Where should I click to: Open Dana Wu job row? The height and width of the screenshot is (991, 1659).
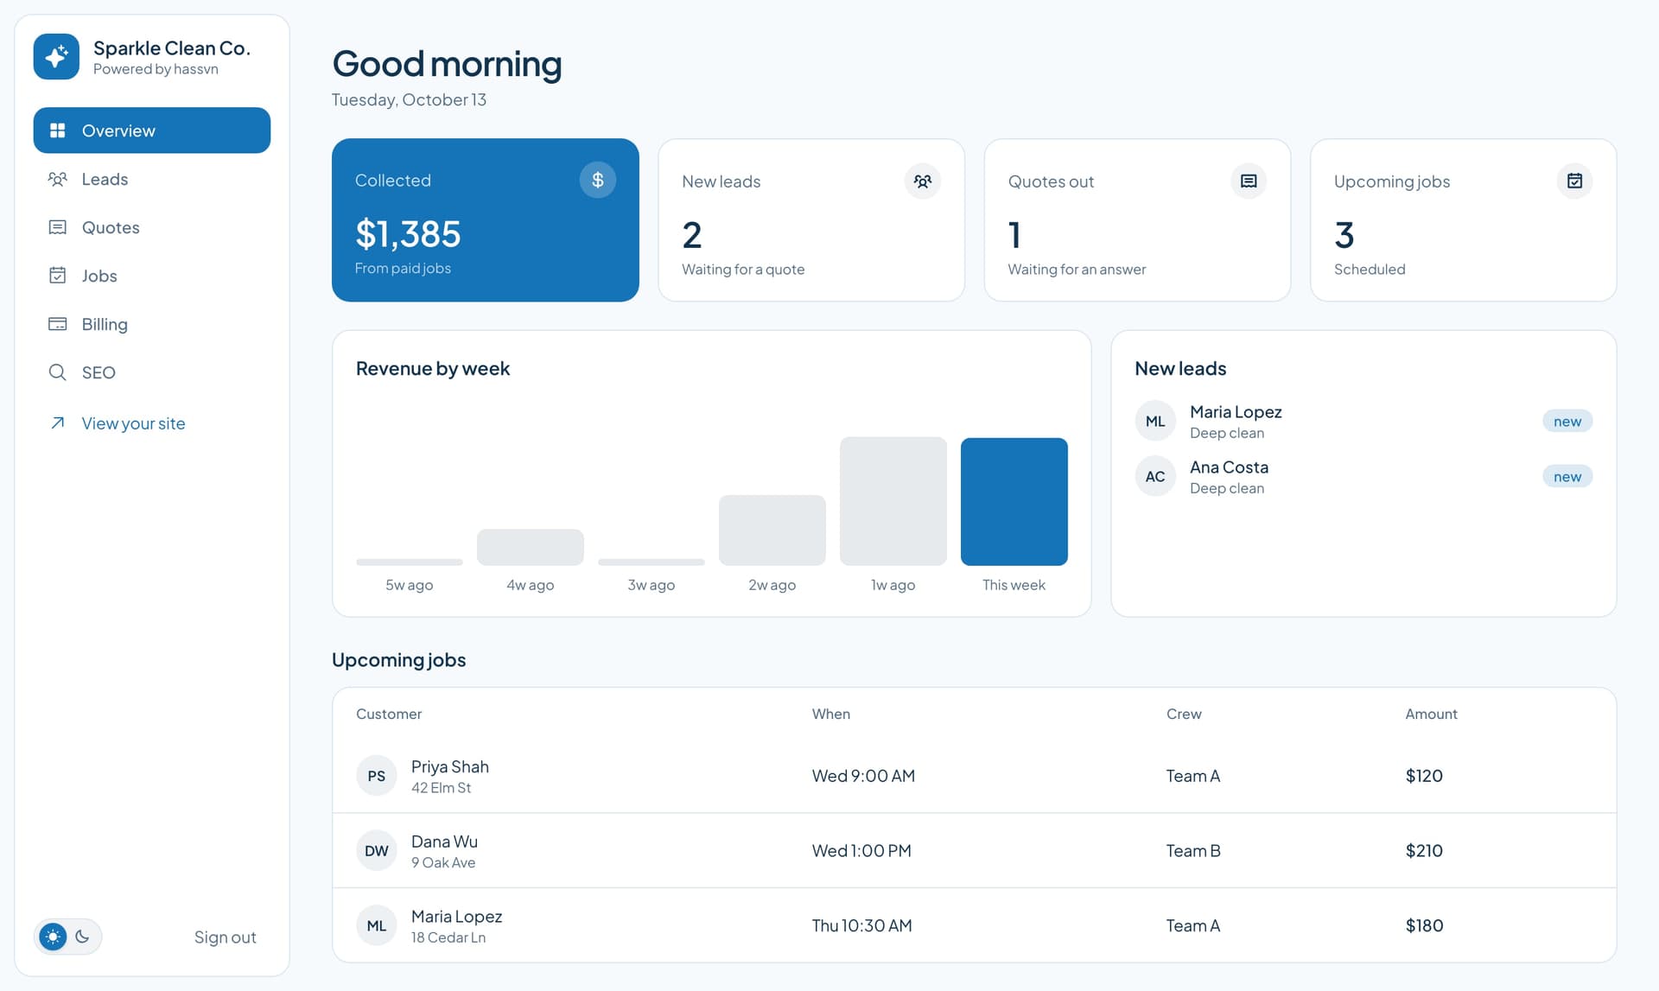click(x=975, y=851)
